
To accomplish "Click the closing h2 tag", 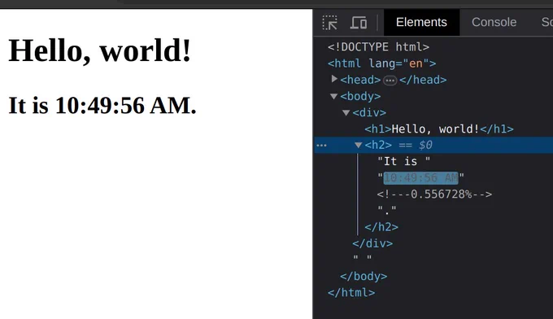I will point(381,227).
